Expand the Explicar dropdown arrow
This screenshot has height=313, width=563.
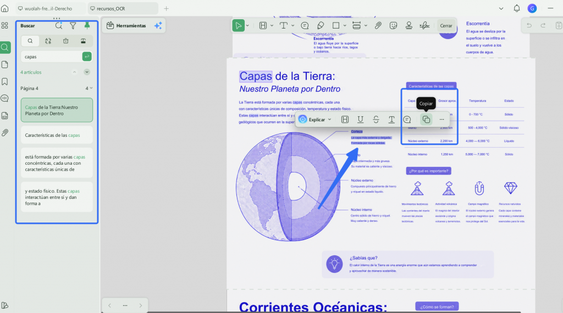(330, 119)
